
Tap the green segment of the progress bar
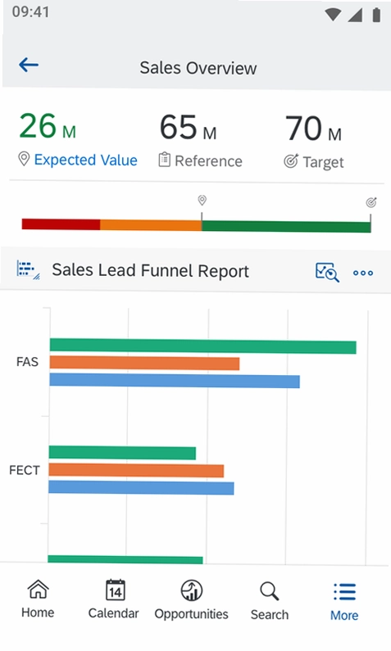286,227
